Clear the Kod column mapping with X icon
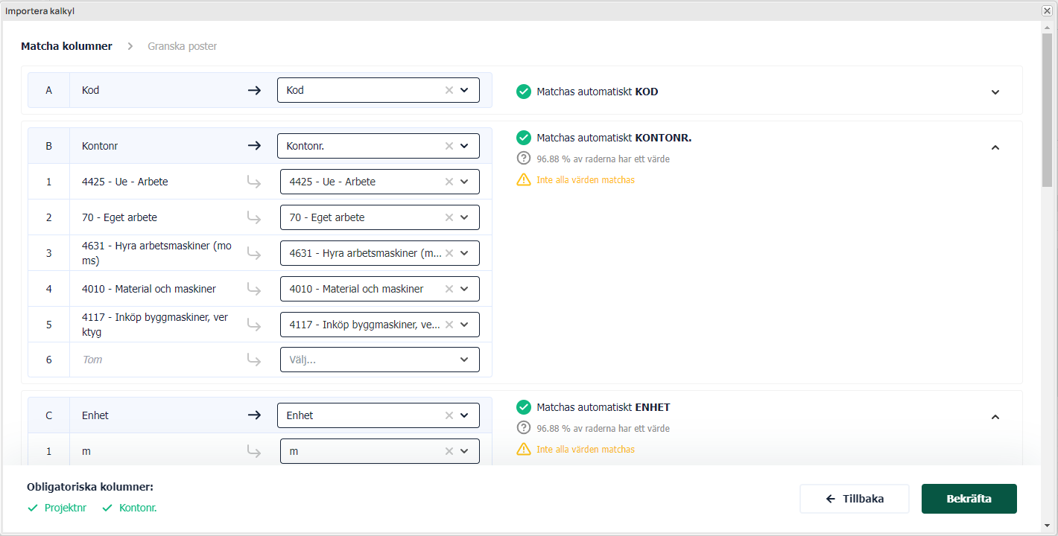1058x536 pixels. click(x=449, y=90)
